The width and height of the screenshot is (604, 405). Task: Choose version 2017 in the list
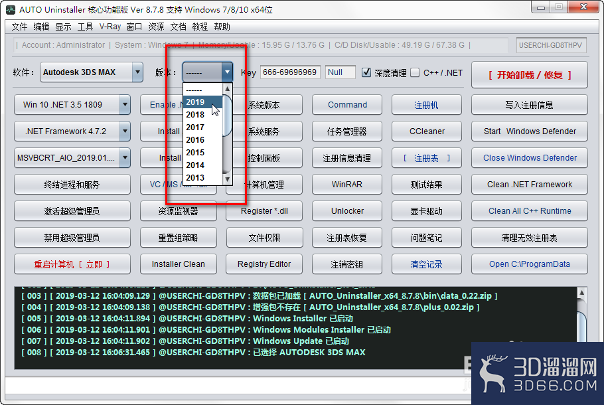[x=203, y=127]
